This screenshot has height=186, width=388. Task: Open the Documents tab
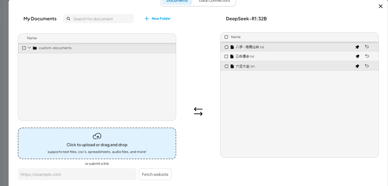point(177,1)
